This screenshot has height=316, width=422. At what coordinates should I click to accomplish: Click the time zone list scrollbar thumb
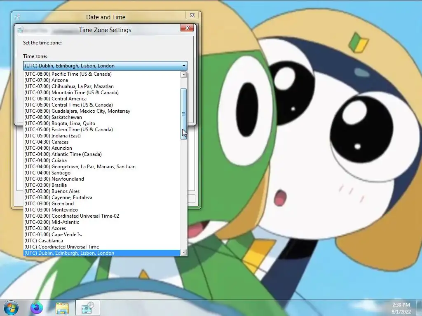(183, 114)
